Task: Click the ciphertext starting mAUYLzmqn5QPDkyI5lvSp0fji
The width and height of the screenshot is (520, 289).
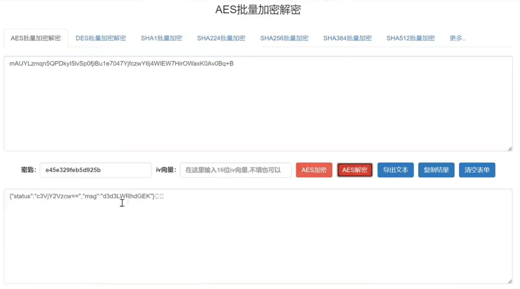Action: tap(121, 64)
